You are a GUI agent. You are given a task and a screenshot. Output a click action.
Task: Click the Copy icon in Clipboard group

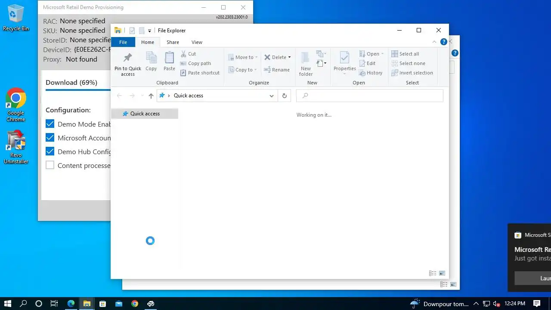pos(151,58)
